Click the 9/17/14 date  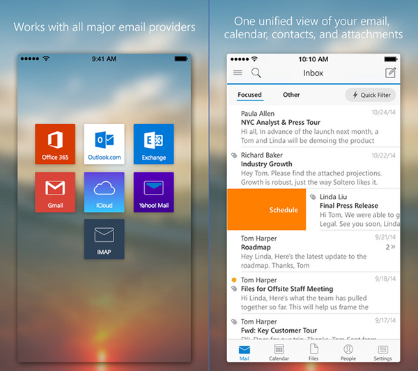coord(385,320)
